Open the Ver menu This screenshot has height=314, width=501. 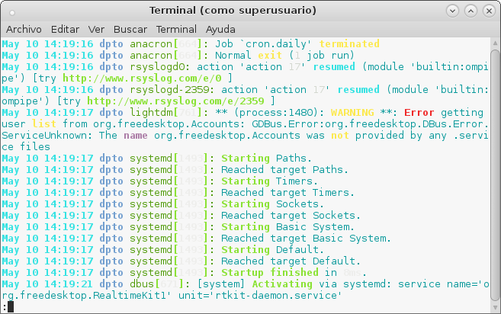pyautogui.click(x=96, y=30)
